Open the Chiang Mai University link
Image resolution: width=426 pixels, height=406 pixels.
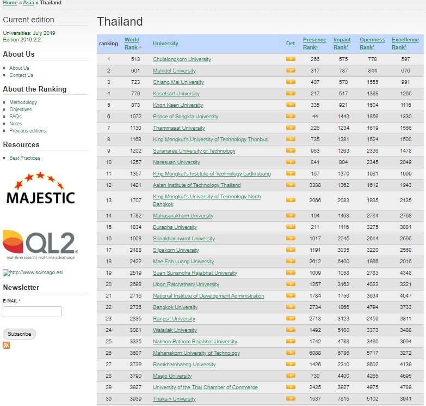coord(178,82)
